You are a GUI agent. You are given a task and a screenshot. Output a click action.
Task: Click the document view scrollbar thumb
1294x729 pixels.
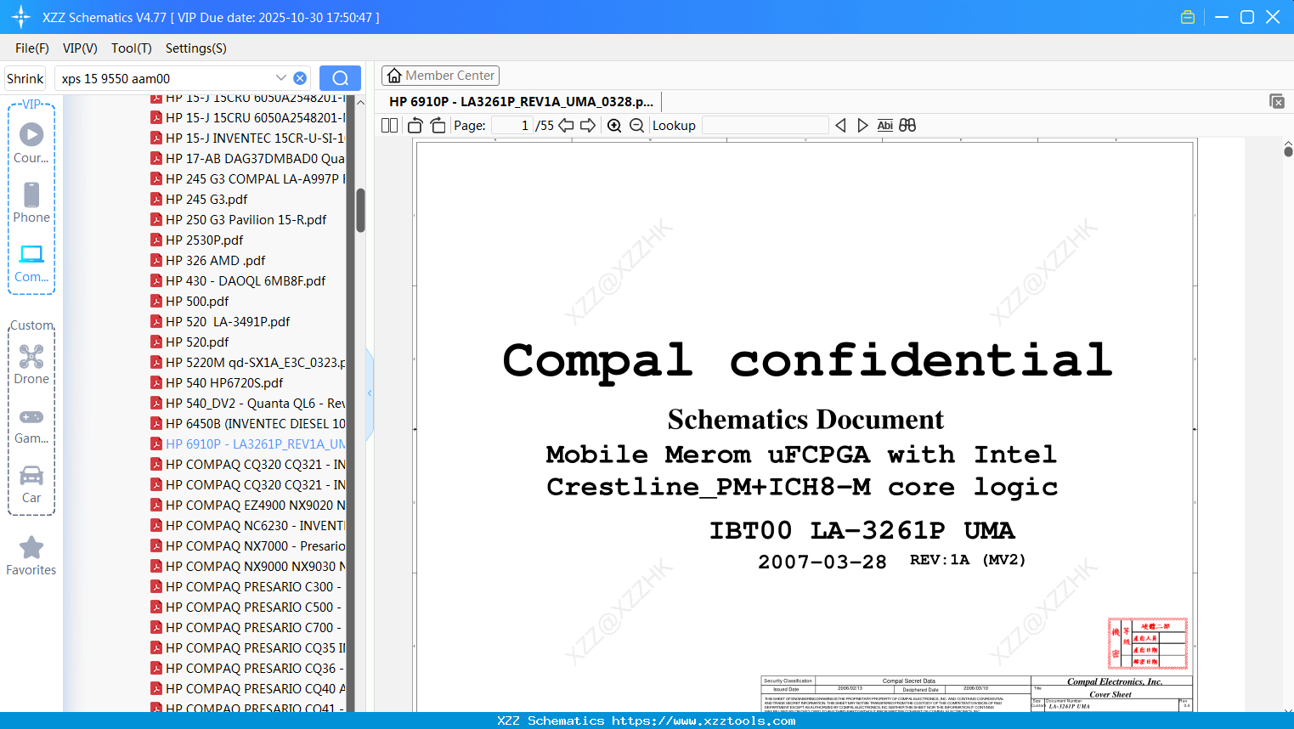(1288, 151)
